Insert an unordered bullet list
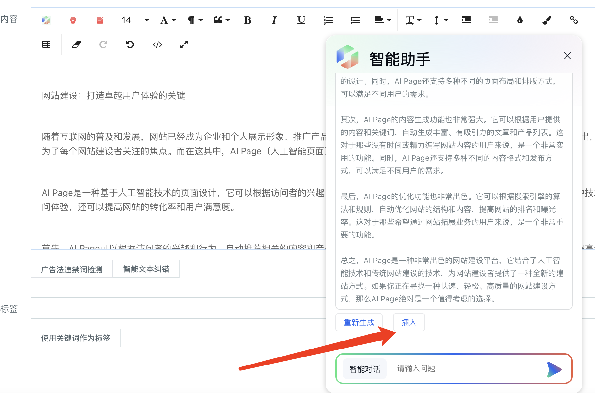 click(x=355, y=20)
